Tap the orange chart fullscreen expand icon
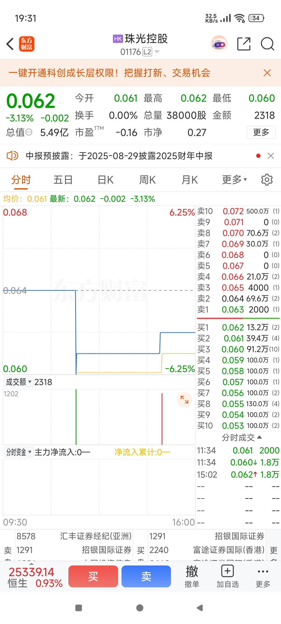The image size is (281, 624). [184, 399]
